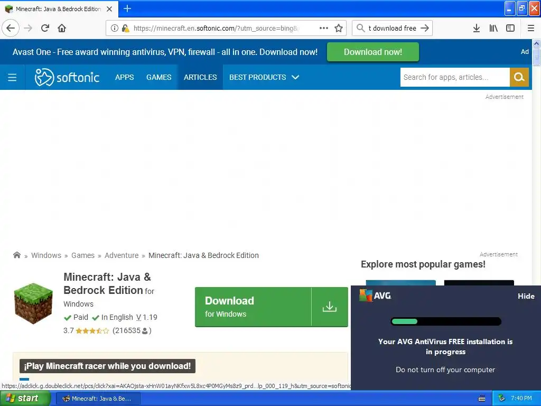Click the AVG logo in the popup

375,296
